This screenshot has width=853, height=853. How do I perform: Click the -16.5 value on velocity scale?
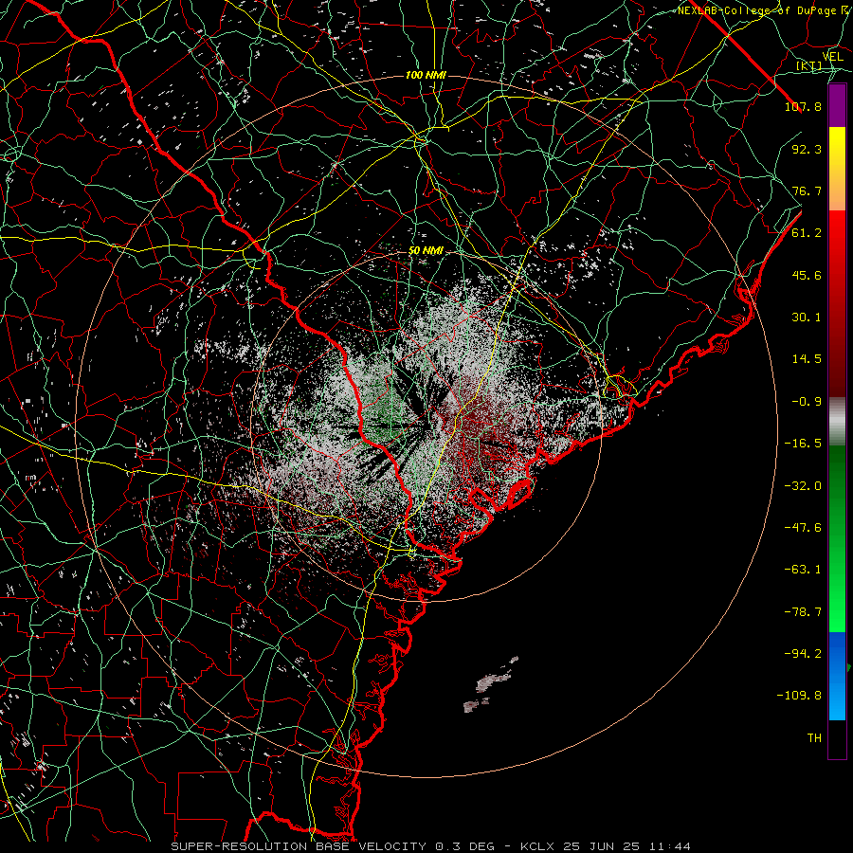[803, 444]
